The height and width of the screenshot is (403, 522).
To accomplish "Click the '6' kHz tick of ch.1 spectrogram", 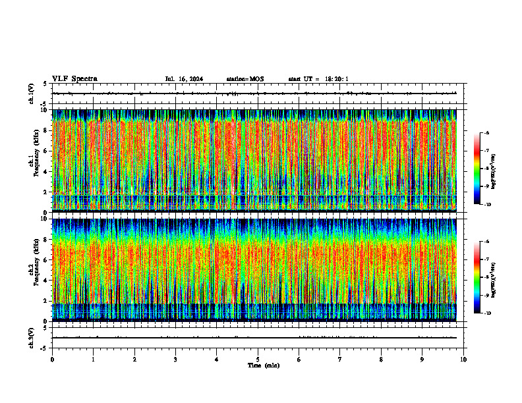I will coord(46,151).
